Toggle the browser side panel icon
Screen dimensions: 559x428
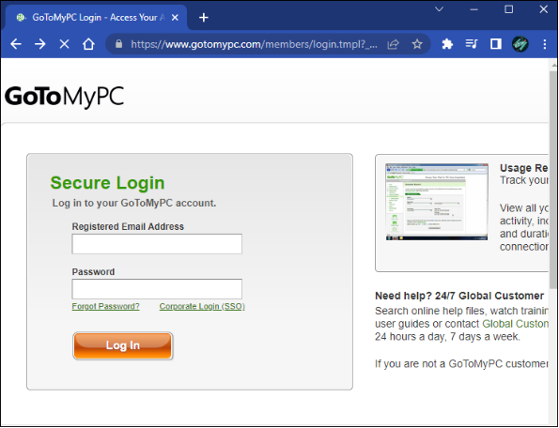[x=495, y=44]
